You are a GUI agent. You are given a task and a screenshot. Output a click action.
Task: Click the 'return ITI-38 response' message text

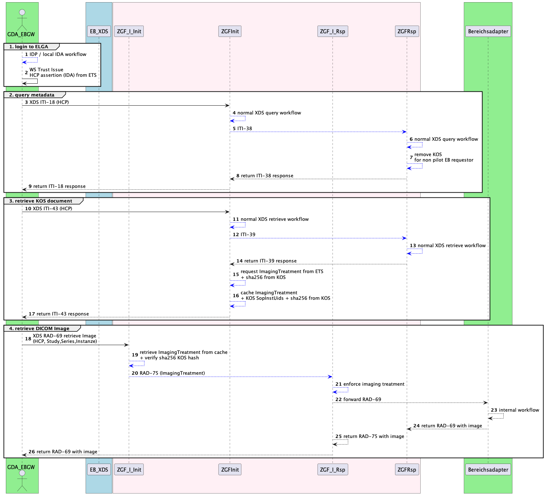click(267, 176)
